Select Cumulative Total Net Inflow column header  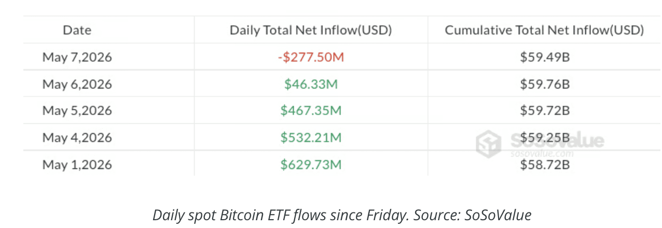point(545,30)
